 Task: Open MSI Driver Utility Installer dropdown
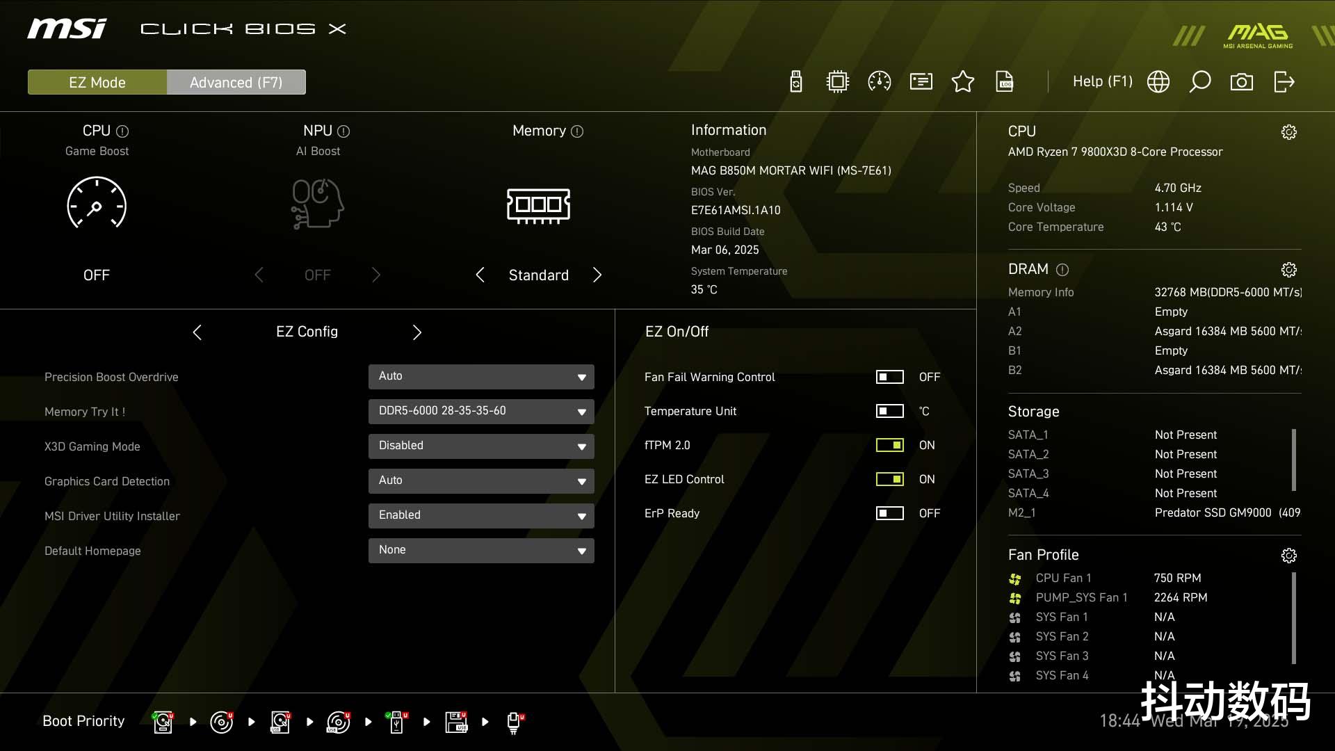(x=481, y=515)
